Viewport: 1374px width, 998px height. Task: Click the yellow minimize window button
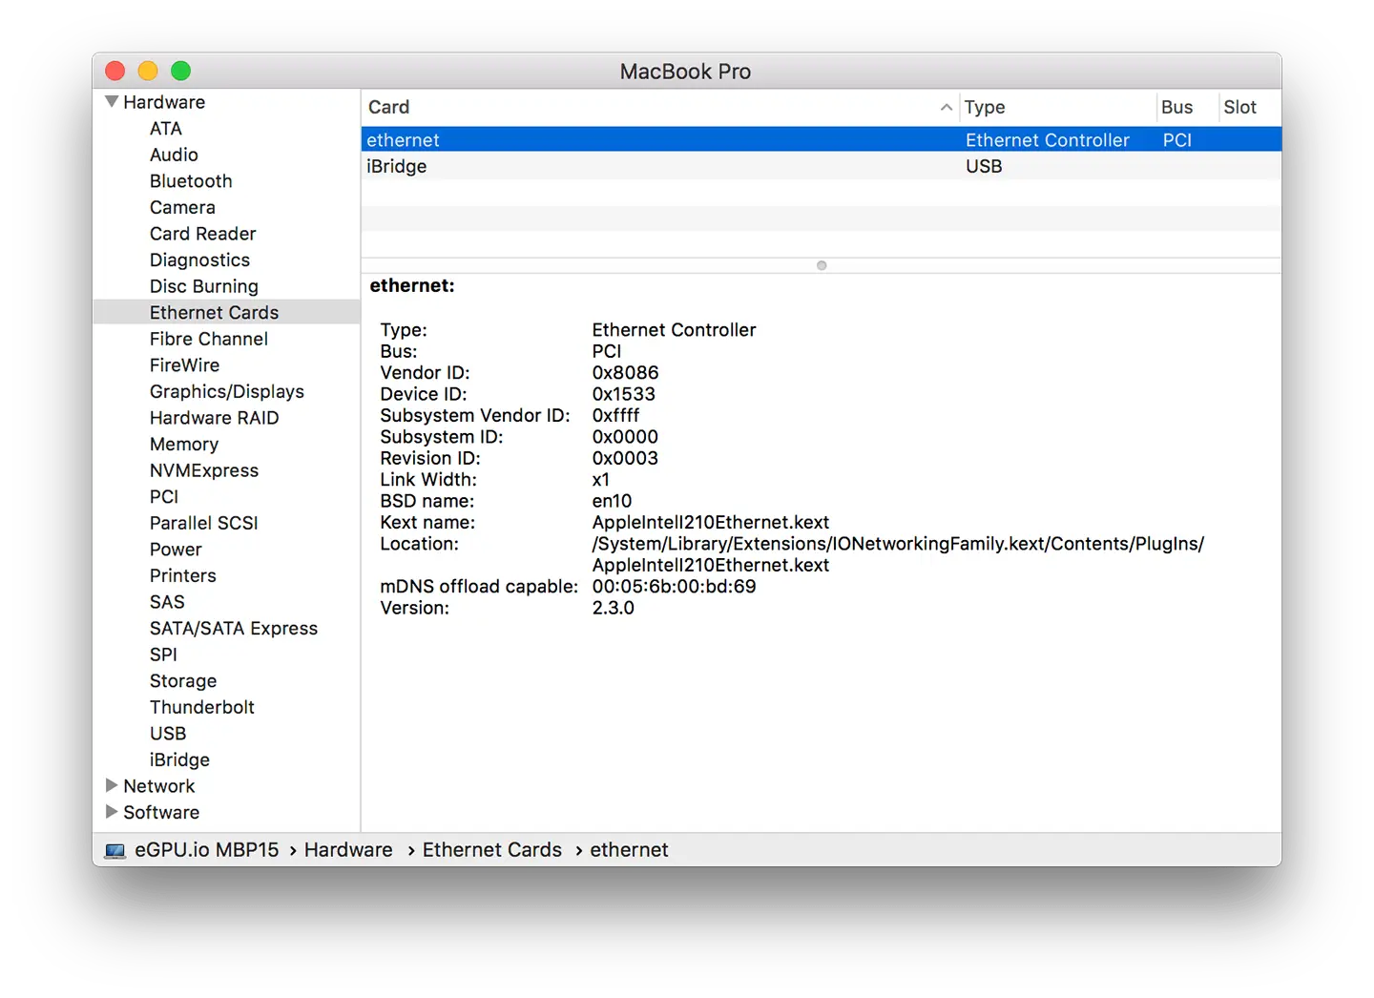click(x=148, y=71)
